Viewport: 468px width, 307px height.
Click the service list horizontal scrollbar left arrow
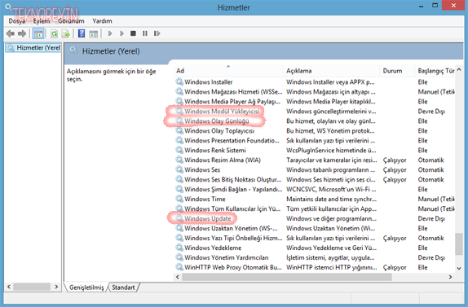178,277
